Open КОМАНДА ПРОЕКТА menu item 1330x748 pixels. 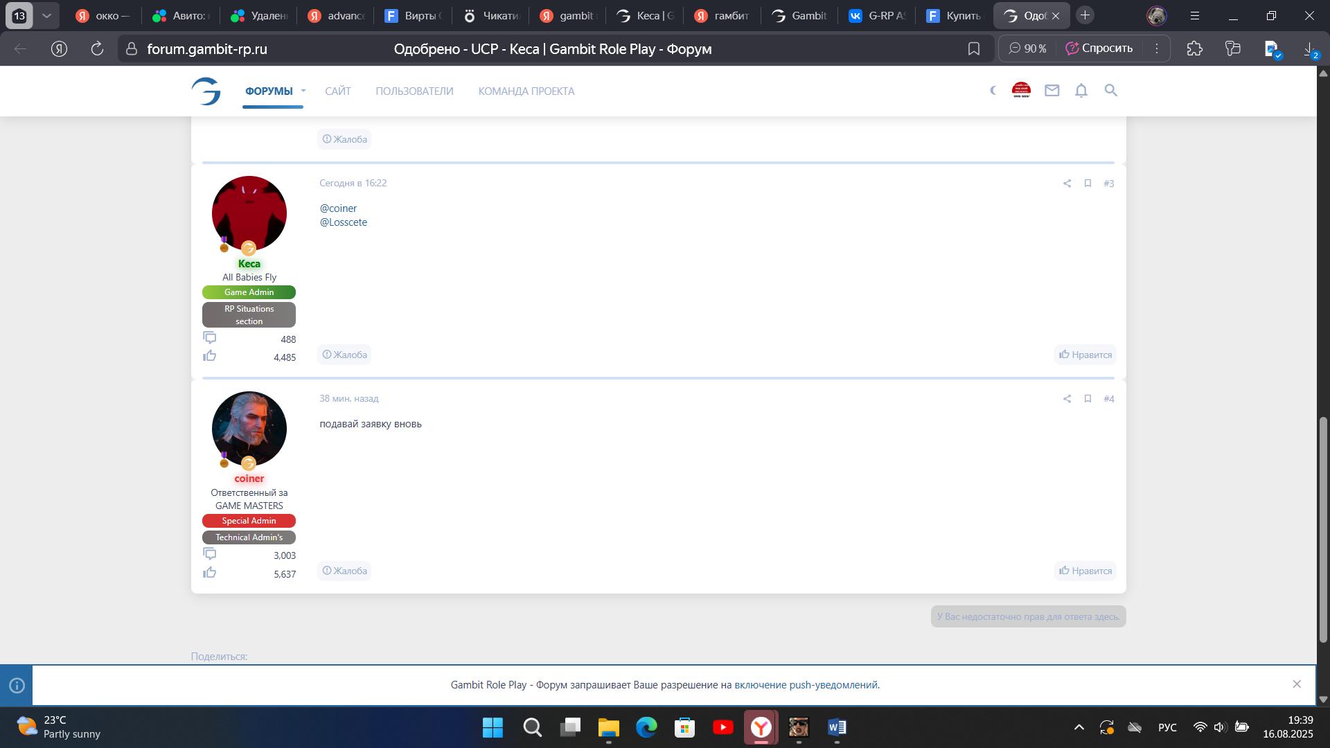(526, 91)
